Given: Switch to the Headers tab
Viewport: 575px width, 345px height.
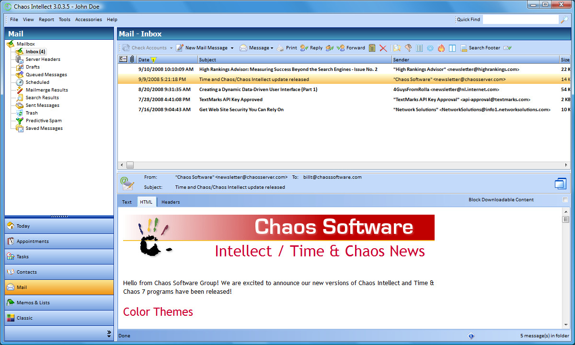Looking at the screenshot, I should click(171, 202).
